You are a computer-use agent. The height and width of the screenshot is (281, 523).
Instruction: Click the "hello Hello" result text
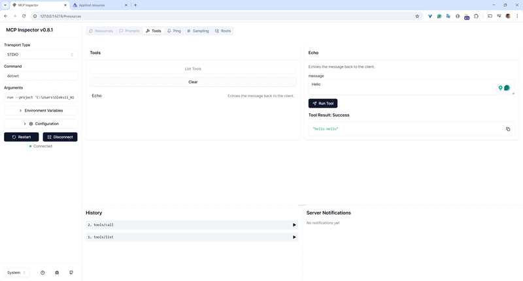pos(326,129)
